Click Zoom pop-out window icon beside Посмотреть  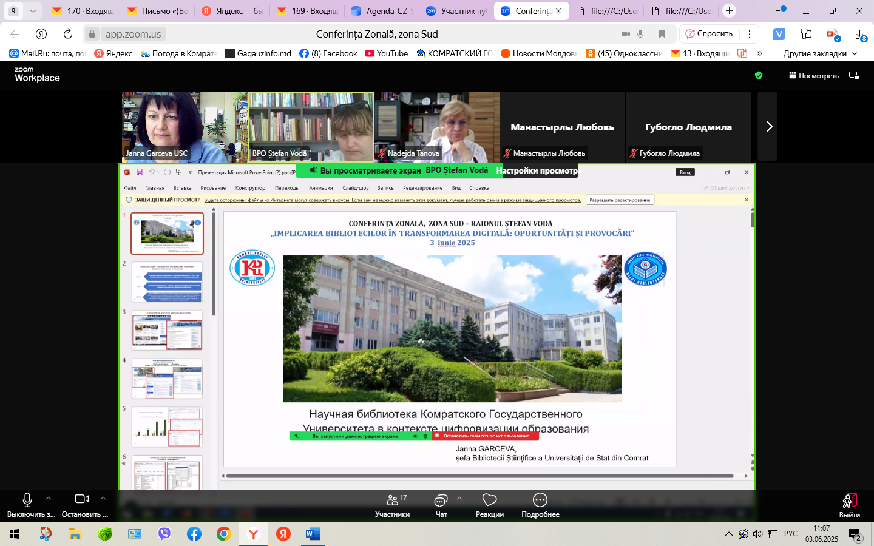854,75
